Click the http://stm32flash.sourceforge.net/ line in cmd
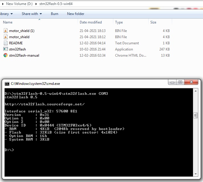Viewport: 203px width, 182px height. pyautogui.click(x=45, y=104)
